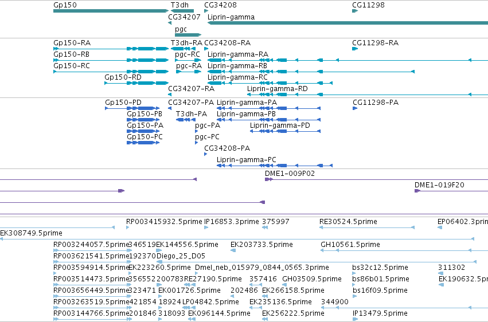Click EST EK203733.5prime
488x322 pixels.
[261, 245]
